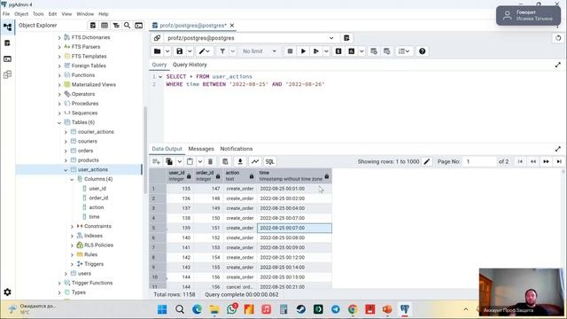567x319 pixels.
Task: Open the Paste options dropdown arrow
Action: click(200, 161)
